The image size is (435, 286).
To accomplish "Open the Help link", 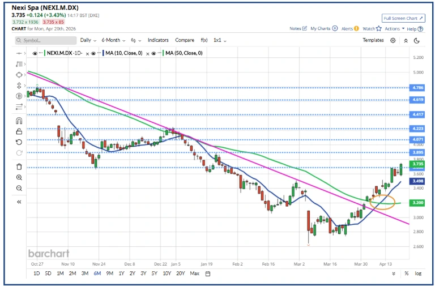I will pos(415,29).
